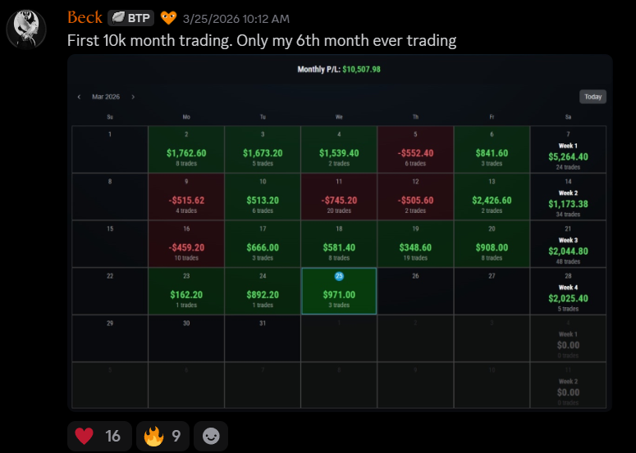Select March 19 cell with $348.60
636x453 pixels.
415,244
